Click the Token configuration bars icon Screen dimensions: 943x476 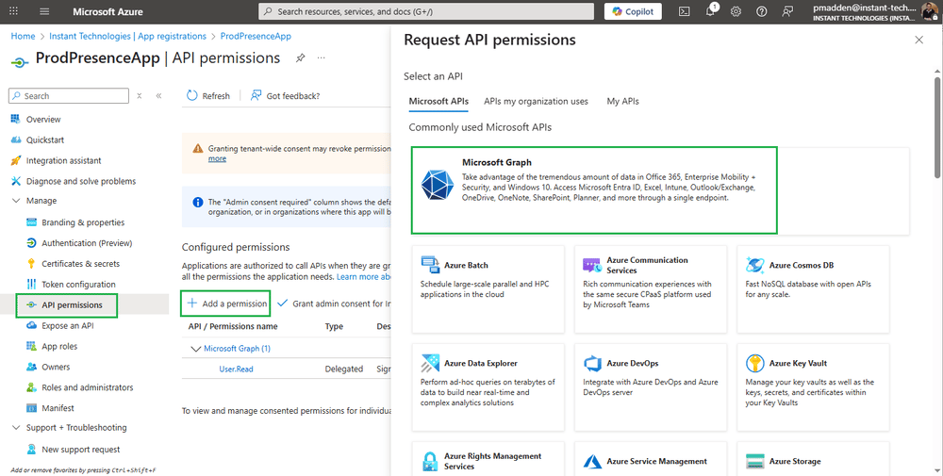coord(31,285)
